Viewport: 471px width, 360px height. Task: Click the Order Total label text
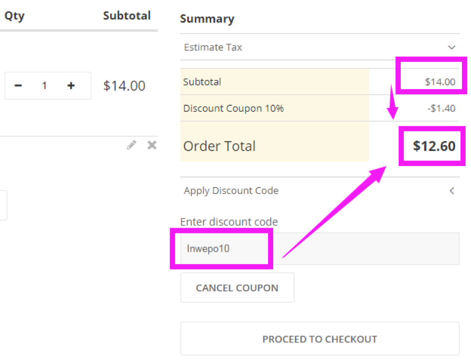pos(219,146)
